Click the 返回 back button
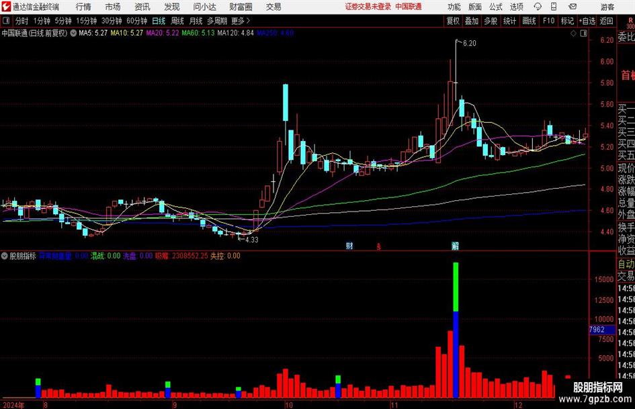The height and width of the screenshot is (409, 635). (606, 21)
